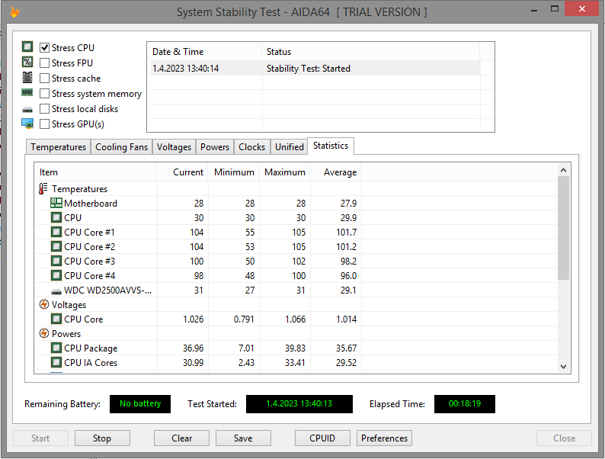Open Preferences
Viewport: 605px width, 459px height.
pos(384,438)
